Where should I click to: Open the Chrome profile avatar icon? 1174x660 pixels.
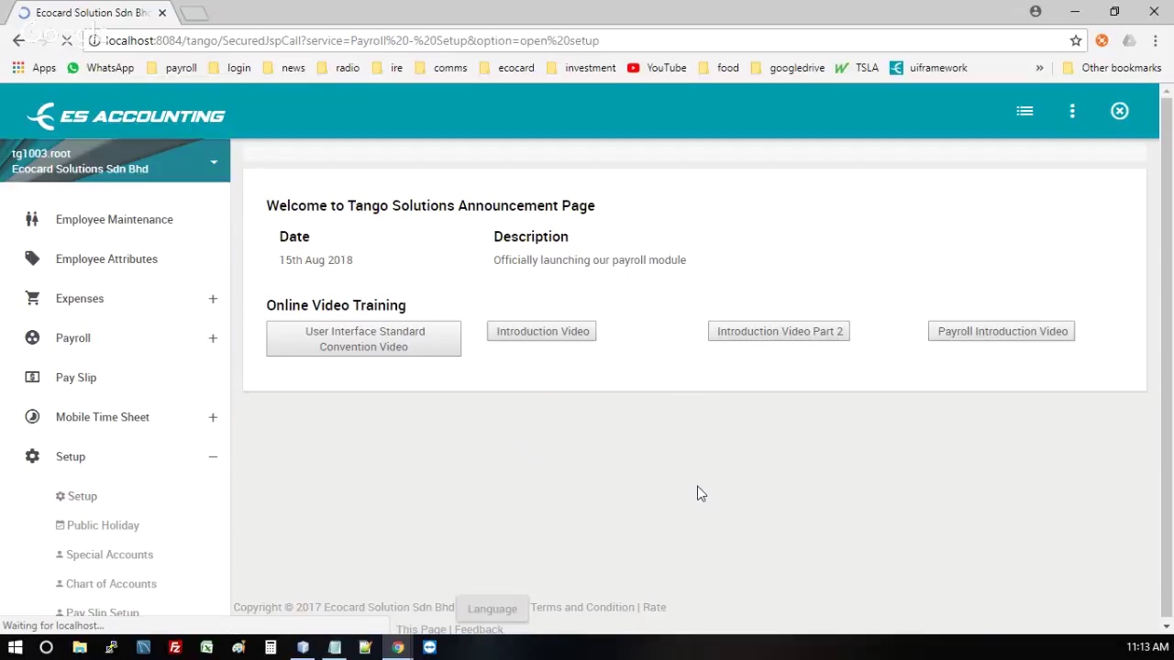point(1036,12)
